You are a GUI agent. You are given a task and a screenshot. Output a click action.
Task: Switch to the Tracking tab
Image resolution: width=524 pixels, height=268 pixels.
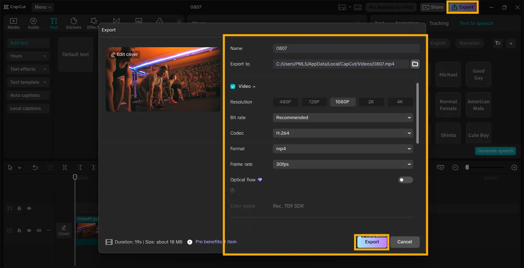(x=439, y=23)
